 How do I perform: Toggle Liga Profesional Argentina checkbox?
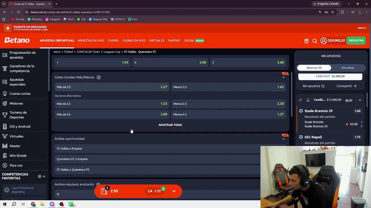click(x=41, y=190)
